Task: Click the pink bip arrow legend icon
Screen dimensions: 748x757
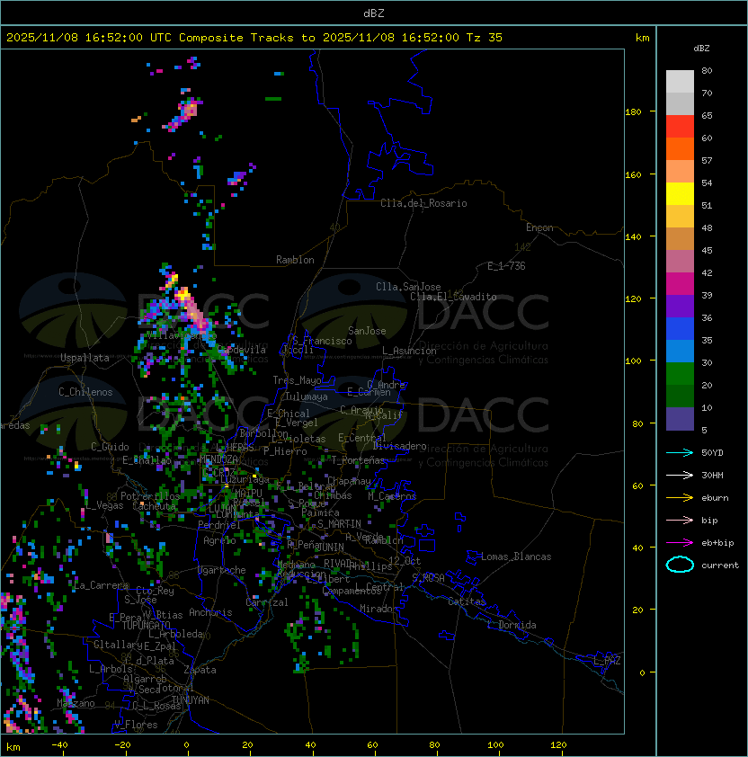Action: point(680,521)
